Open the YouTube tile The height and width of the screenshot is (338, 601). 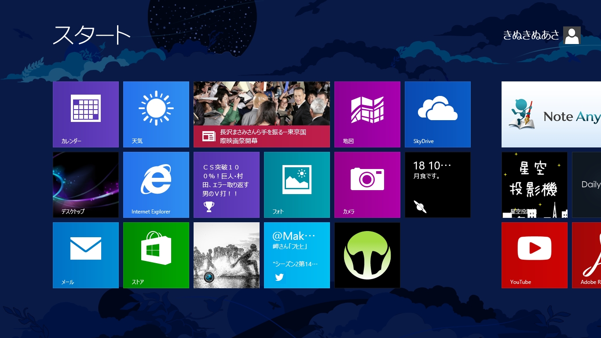[x=535, y=255]
